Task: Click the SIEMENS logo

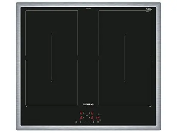Action: pos(88,104)
